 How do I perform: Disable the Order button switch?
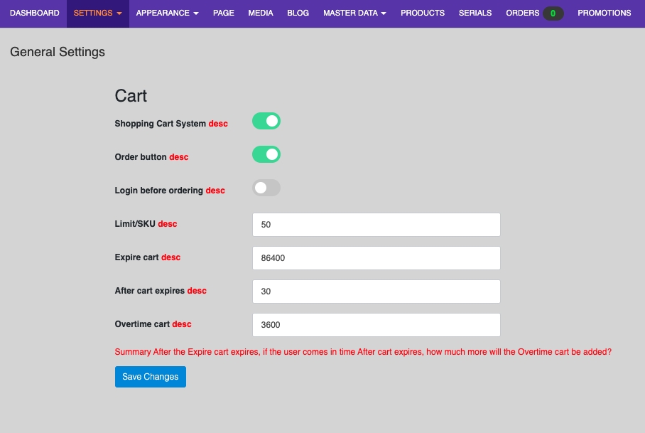[266, 155]
